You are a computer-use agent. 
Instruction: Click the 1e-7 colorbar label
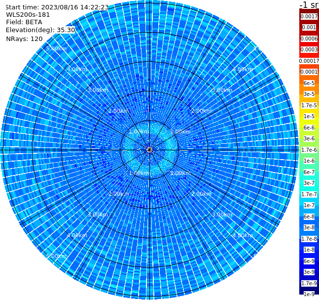[x=309, y=205]
